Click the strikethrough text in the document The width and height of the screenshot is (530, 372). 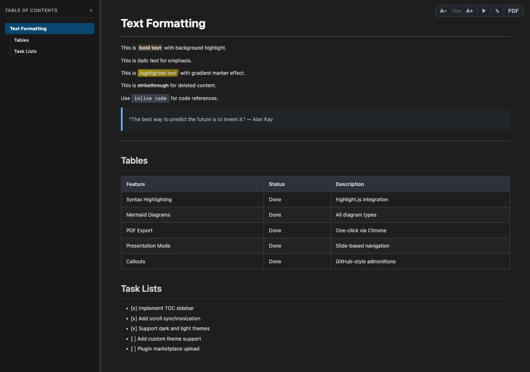153,85
